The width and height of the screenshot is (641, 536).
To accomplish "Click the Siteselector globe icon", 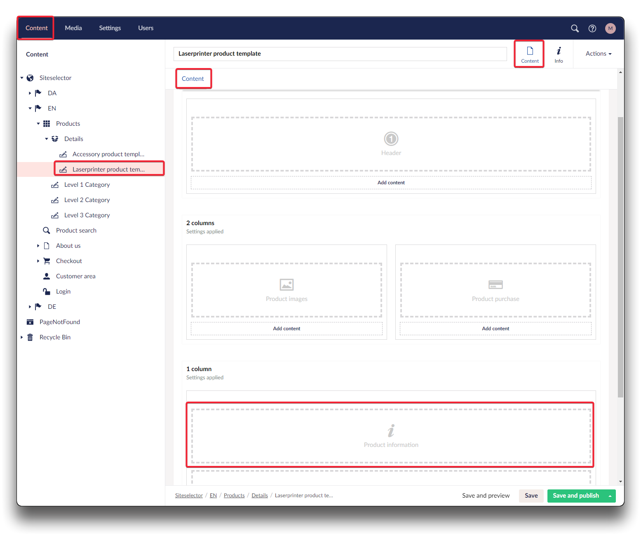I will pyautogui.click(x=30, y=78).
